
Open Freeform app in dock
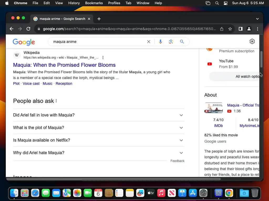tap(140, 193)
